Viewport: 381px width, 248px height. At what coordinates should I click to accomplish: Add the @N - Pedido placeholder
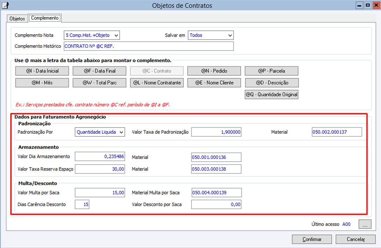point(214,71)
